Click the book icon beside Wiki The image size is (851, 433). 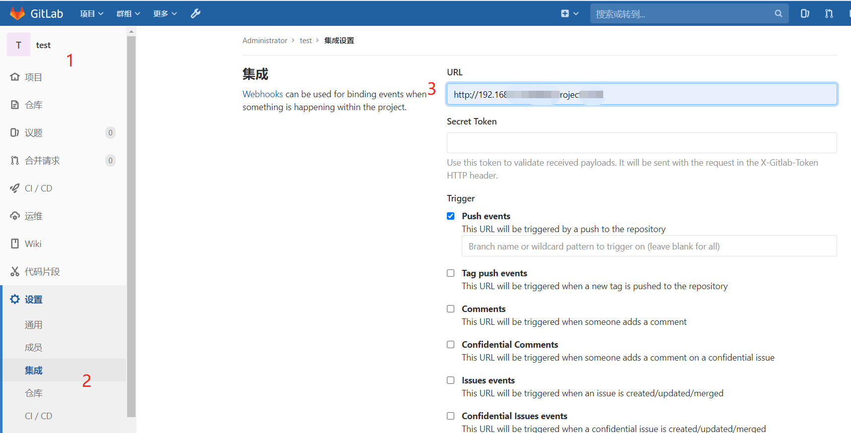tap(15, 244)
